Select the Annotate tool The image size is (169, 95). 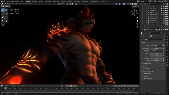(x=3, y=21)
